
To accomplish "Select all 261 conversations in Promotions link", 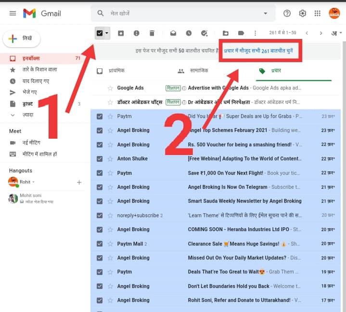I will click(258, 51).
